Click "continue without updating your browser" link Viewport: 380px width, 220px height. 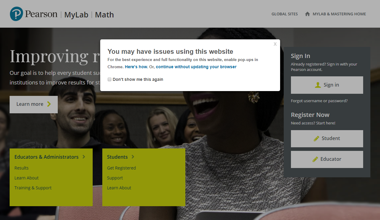pyautogui.click(x=196, y=67)
